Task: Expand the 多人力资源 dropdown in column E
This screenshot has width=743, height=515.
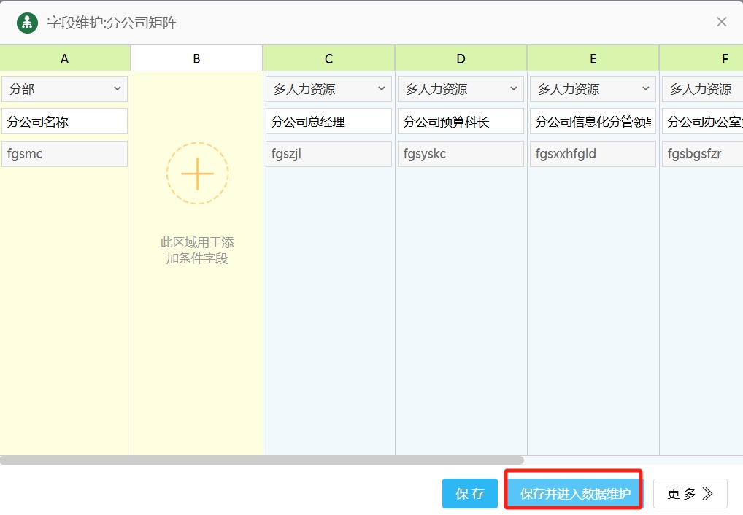Action: 593,89
